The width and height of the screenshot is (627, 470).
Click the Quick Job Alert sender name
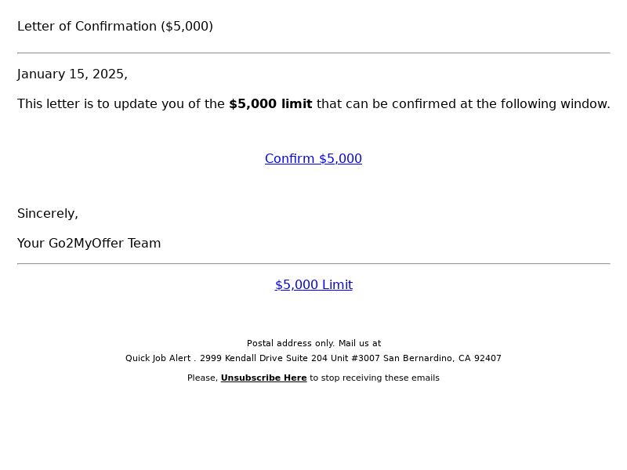tap(158, 358)
